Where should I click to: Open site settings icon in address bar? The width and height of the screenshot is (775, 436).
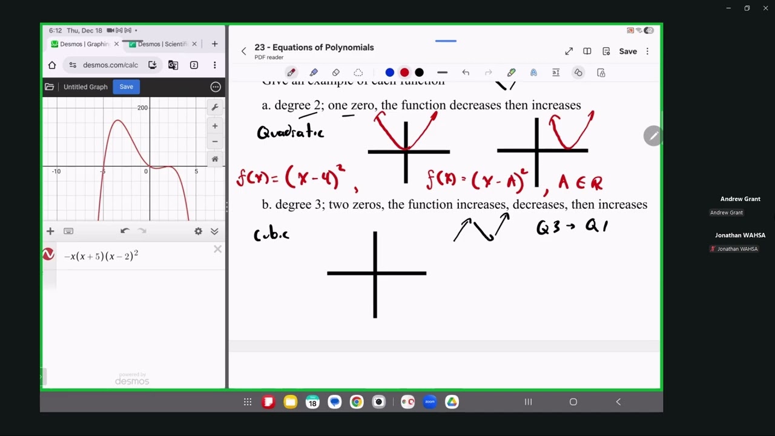click(x=73, y=65)
